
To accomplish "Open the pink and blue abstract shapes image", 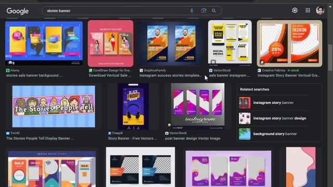I will click(x=301, y=167).
